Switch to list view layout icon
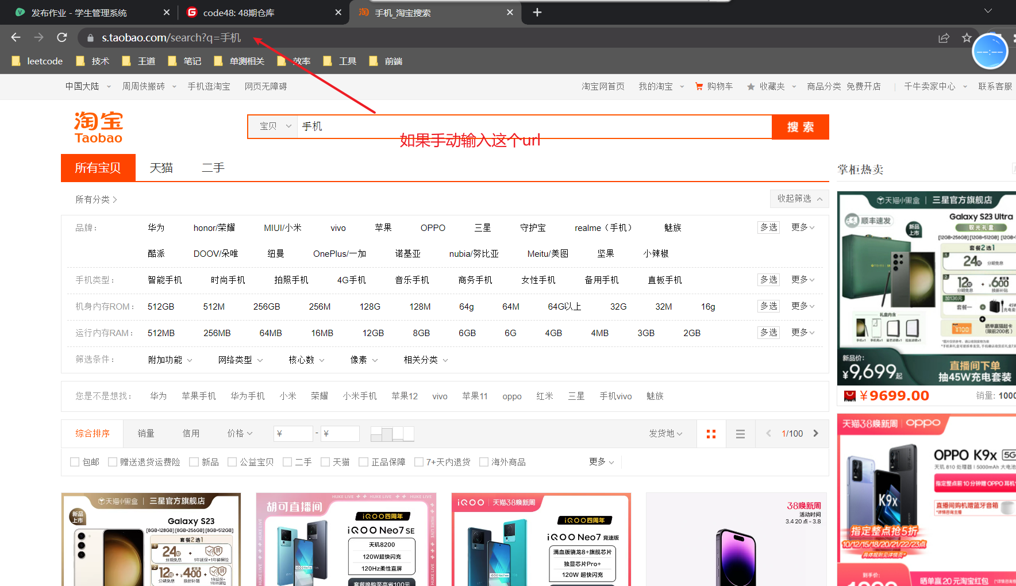The image size is (1016, 586). [x=740, y=434]
